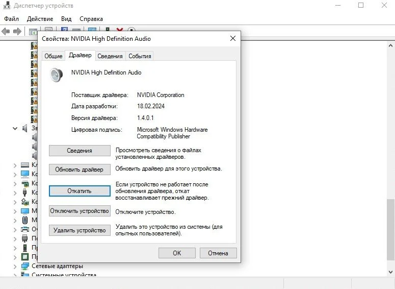Expand the processor chip category

pyautogui.click(x=15, y=257)
